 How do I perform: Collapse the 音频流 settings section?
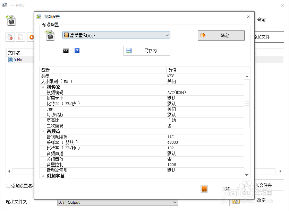click(x=42, y=131)
